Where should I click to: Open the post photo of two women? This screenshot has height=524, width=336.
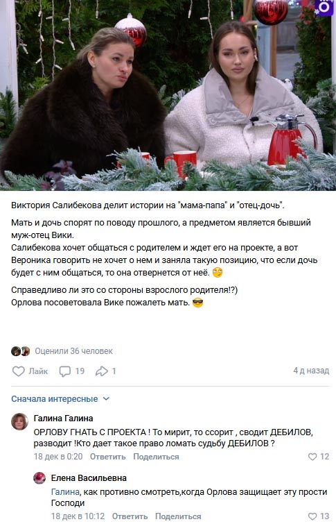click(168, 95)
